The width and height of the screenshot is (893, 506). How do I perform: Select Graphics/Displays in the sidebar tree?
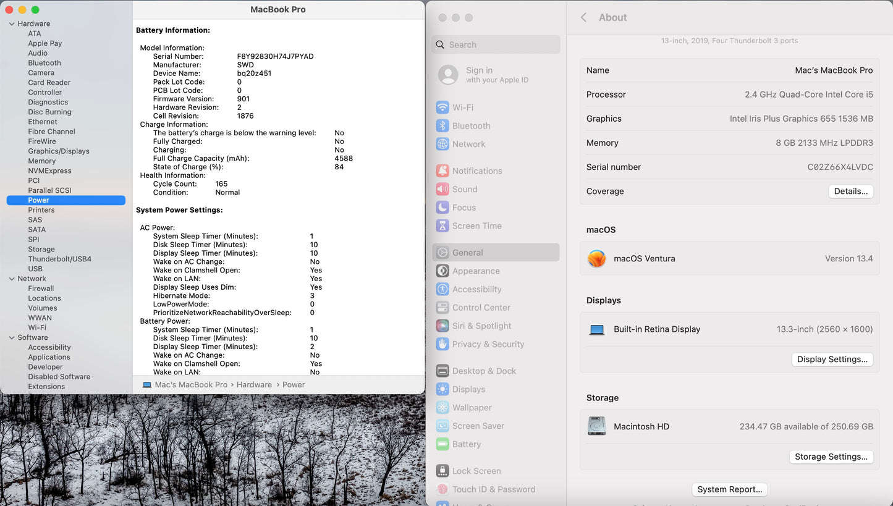point(59,151)
